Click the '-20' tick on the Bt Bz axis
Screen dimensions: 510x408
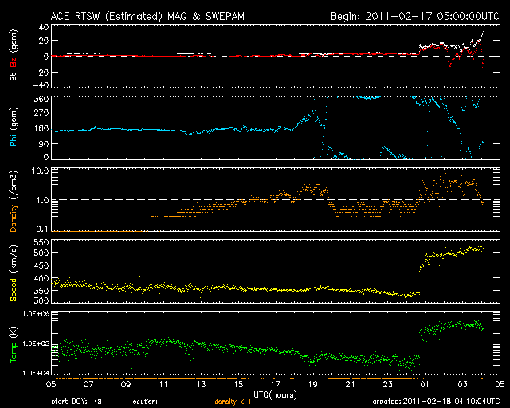[41, 73]
